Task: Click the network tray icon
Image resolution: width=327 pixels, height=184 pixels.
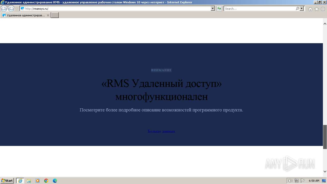Action: coord(297,181)
